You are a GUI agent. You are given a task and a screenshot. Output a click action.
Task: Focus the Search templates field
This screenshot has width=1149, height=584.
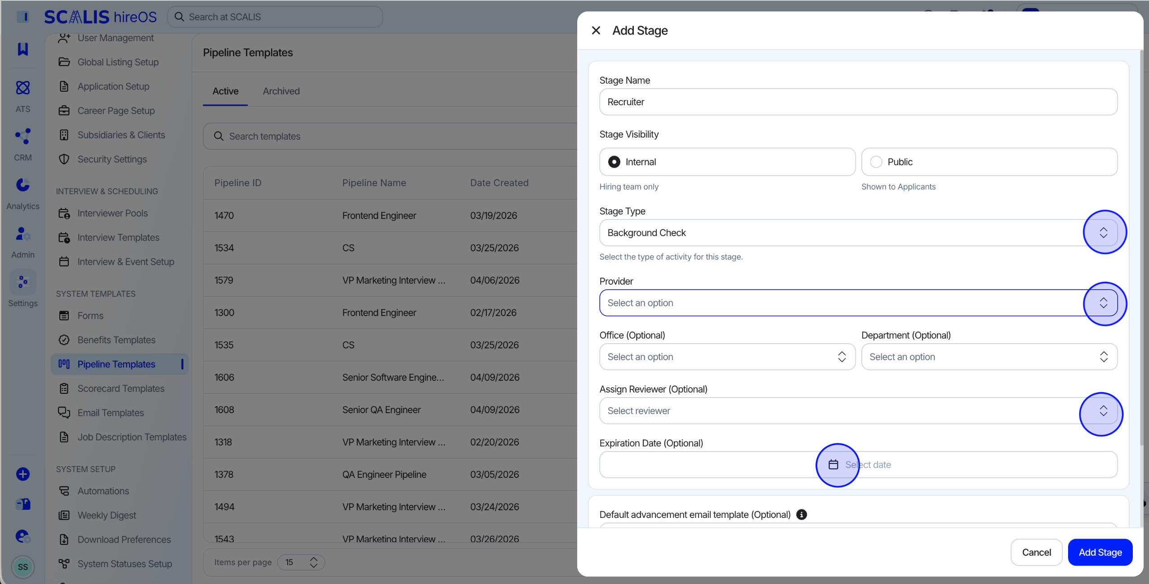pyautogui.click(x=391, y=136)
